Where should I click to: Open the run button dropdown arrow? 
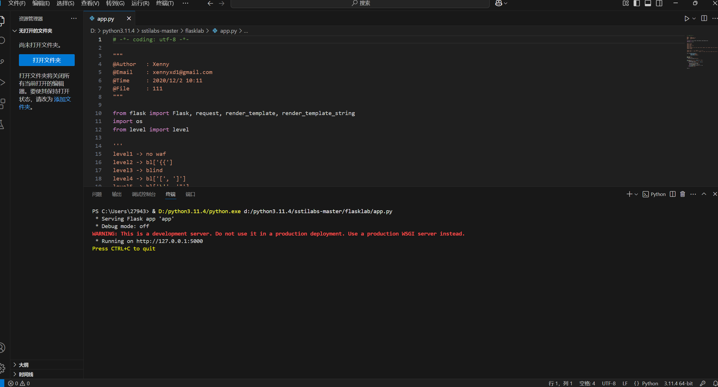(x=694, y=19)
